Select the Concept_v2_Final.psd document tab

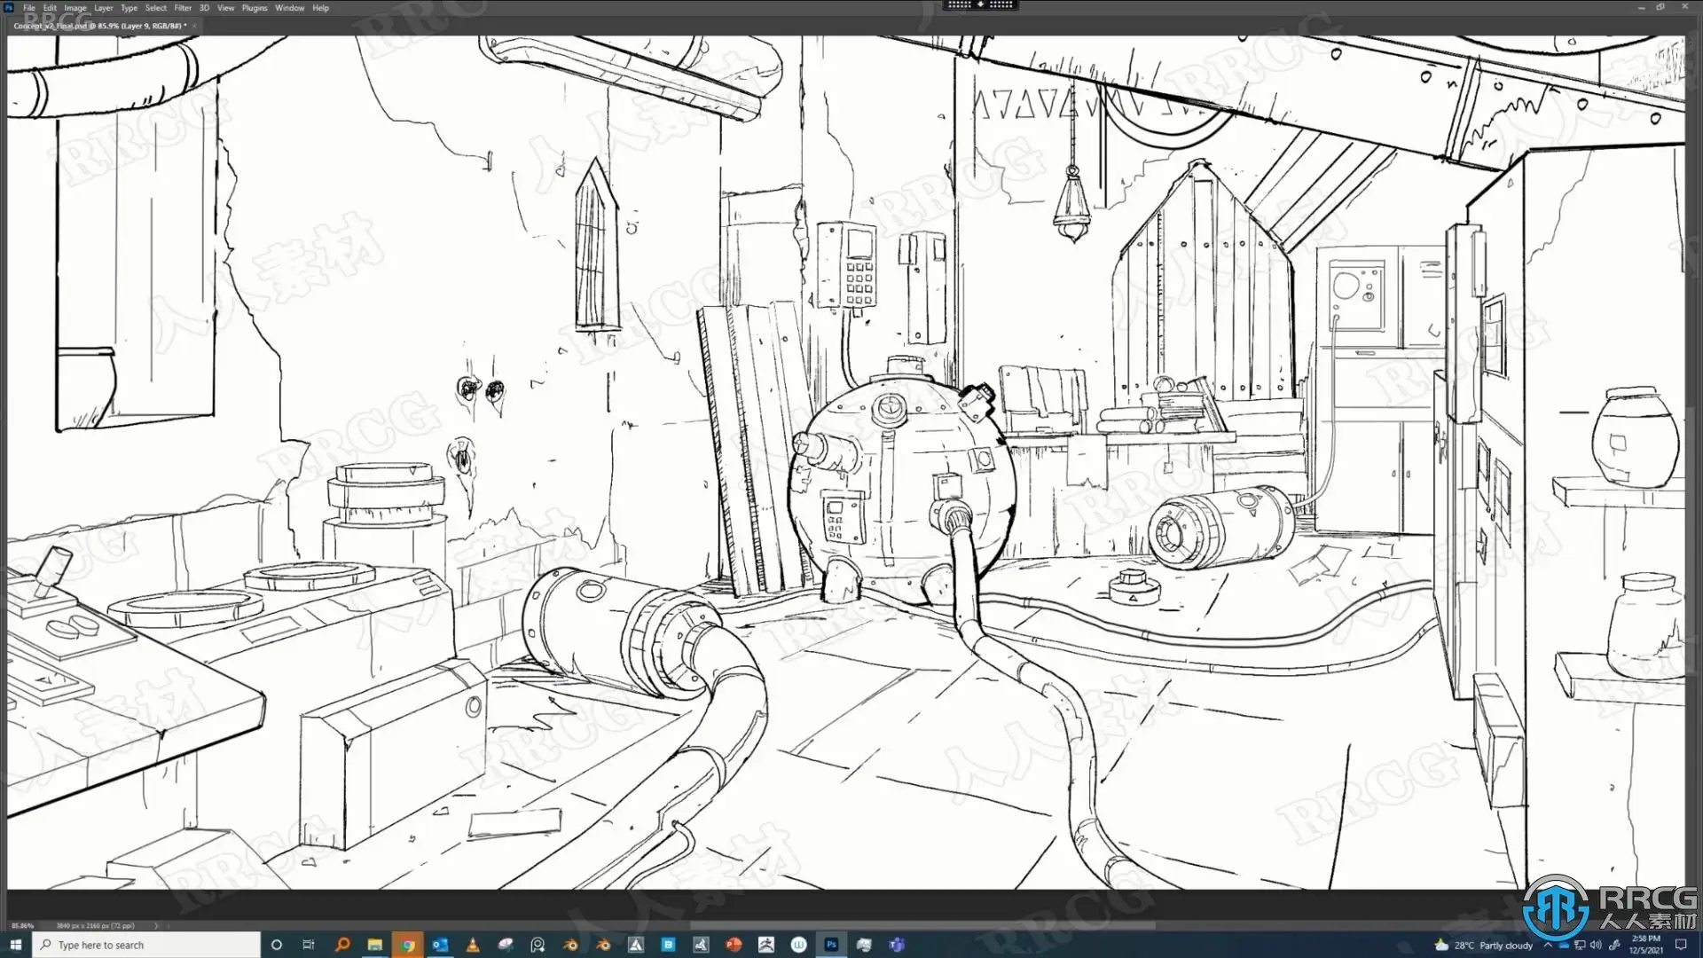tap(98, 26)
